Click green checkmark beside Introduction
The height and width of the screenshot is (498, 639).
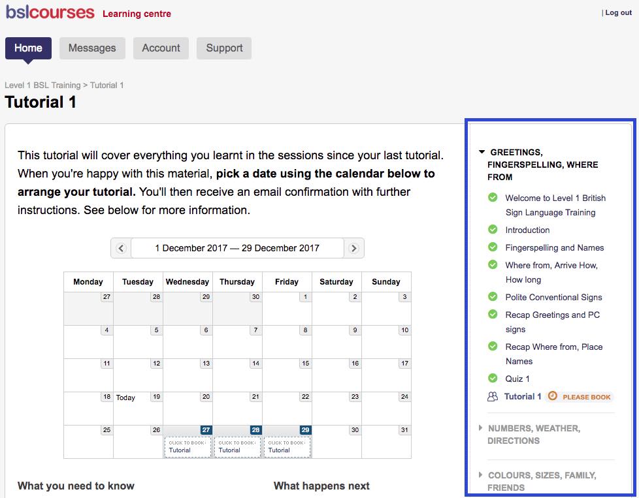[493, 230]
